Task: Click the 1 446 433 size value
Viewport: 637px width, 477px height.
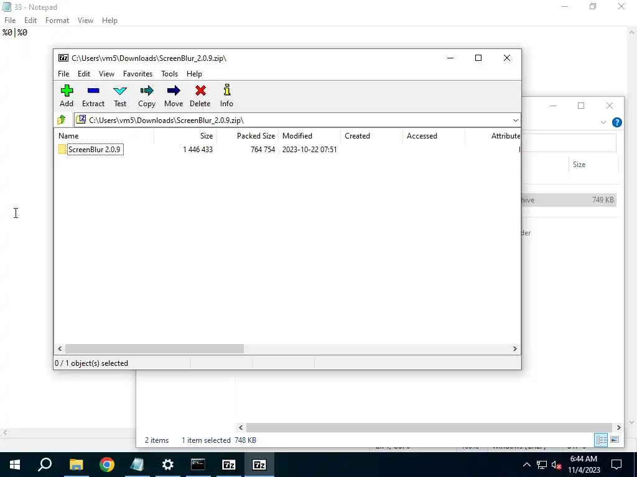Action: click(198, 149)
